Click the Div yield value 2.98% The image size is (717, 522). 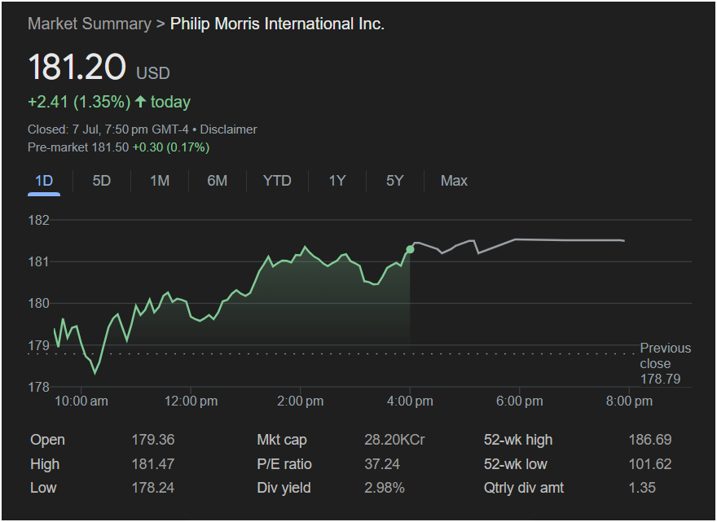tap(385, 488)
